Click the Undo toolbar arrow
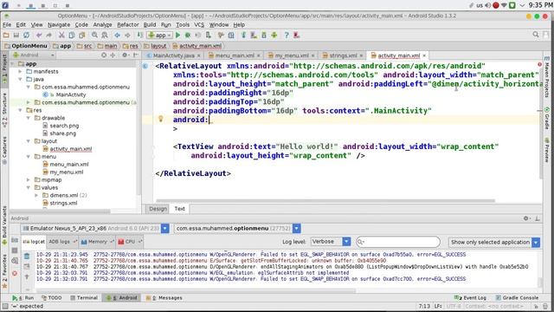 [x=39, y=35]
